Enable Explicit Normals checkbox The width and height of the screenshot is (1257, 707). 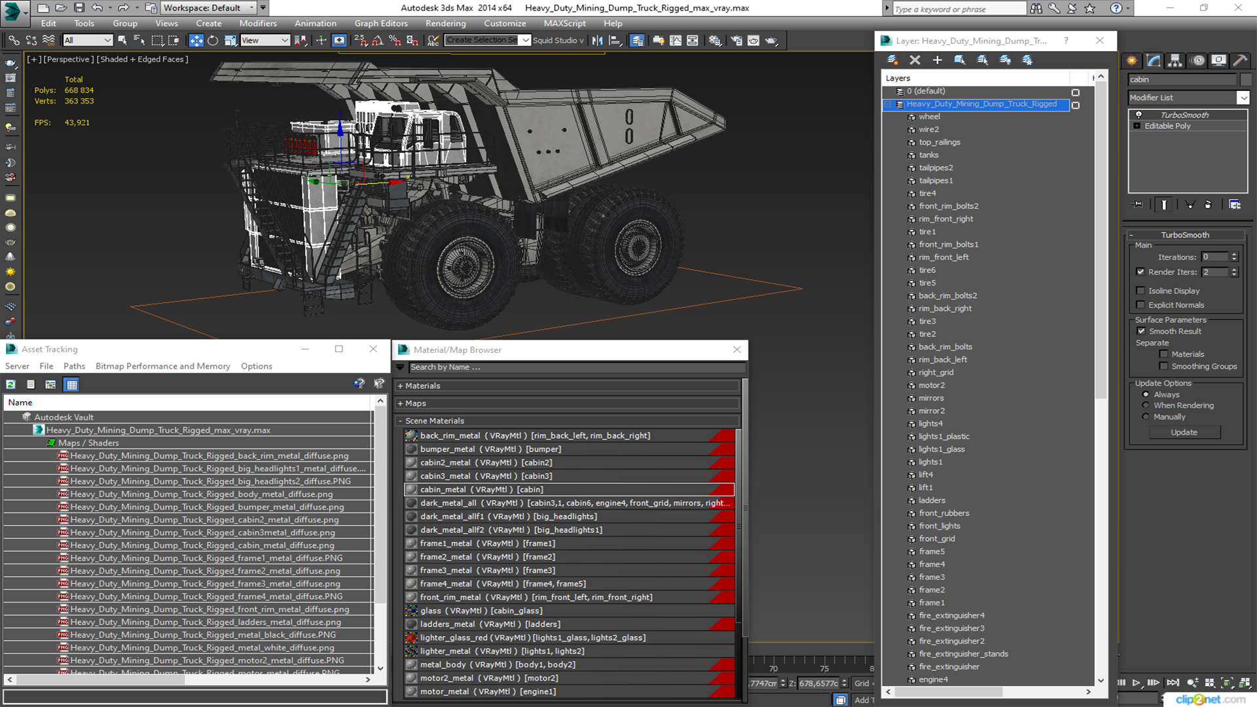click(x=1140, y=305)
